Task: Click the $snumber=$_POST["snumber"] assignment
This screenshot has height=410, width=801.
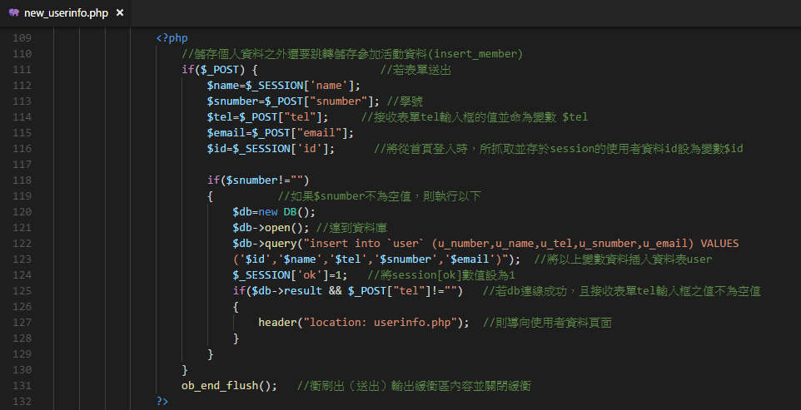Action: (293, 101)
